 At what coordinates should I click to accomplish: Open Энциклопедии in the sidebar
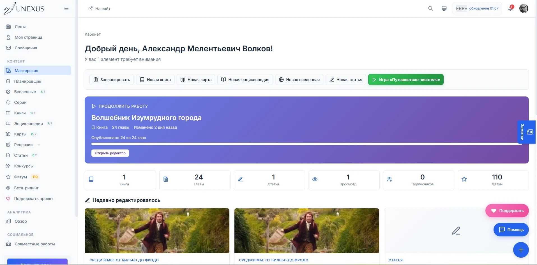pyautogui.click(x=38, y=124)
